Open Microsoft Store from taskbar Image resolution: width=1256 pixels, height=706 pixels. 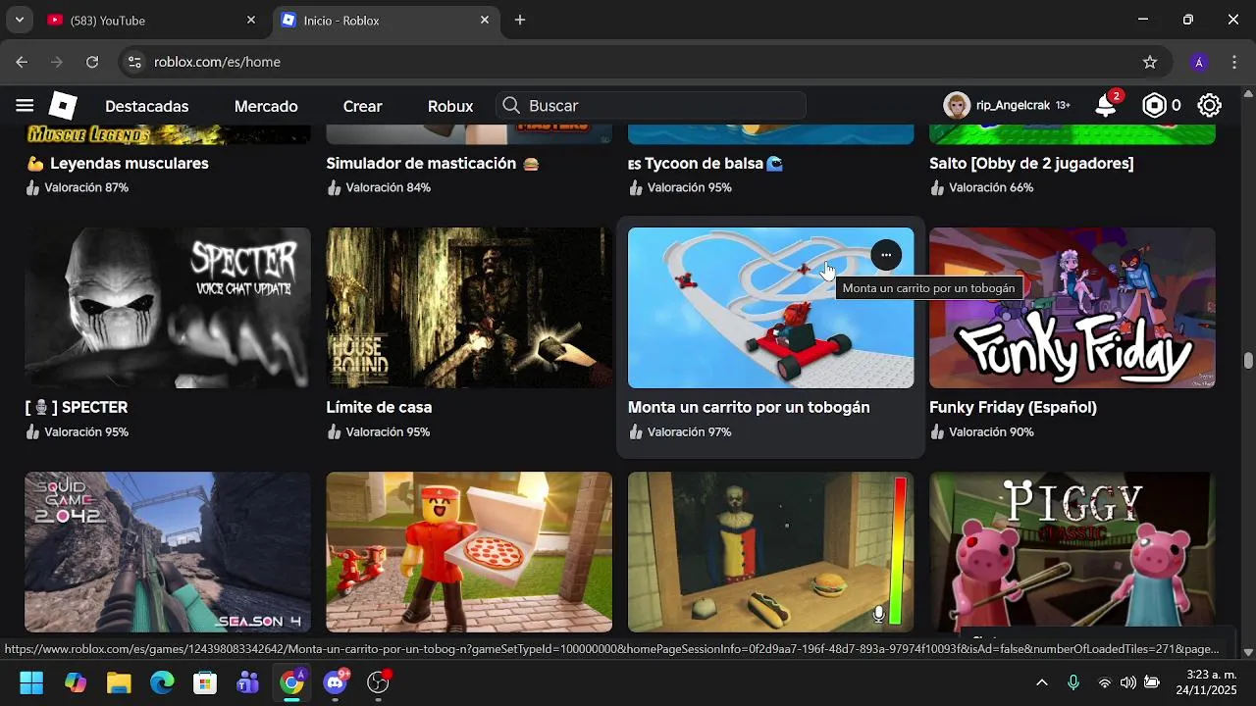tap(205, 682)
